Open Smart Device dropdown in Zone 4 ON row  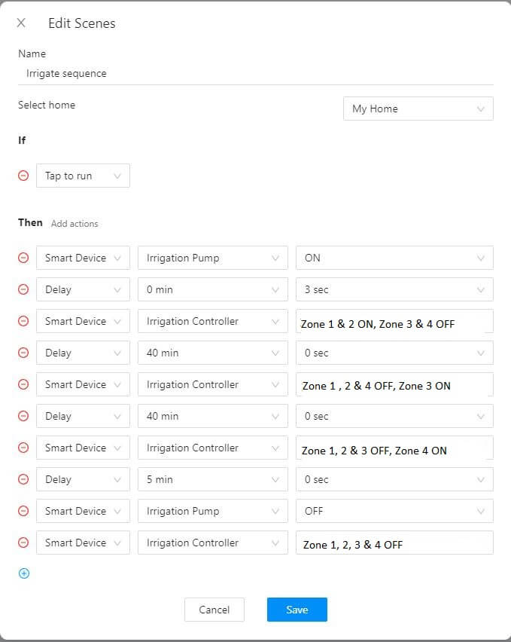(x=83, y=448)
